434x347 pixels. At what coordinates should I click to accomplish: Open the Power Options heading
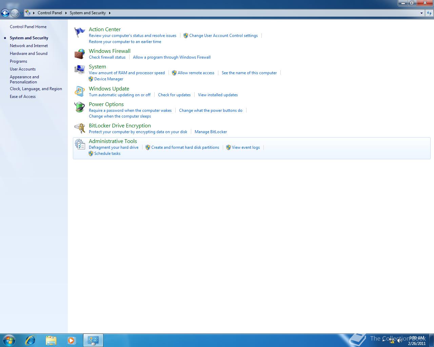click(106, 104)
